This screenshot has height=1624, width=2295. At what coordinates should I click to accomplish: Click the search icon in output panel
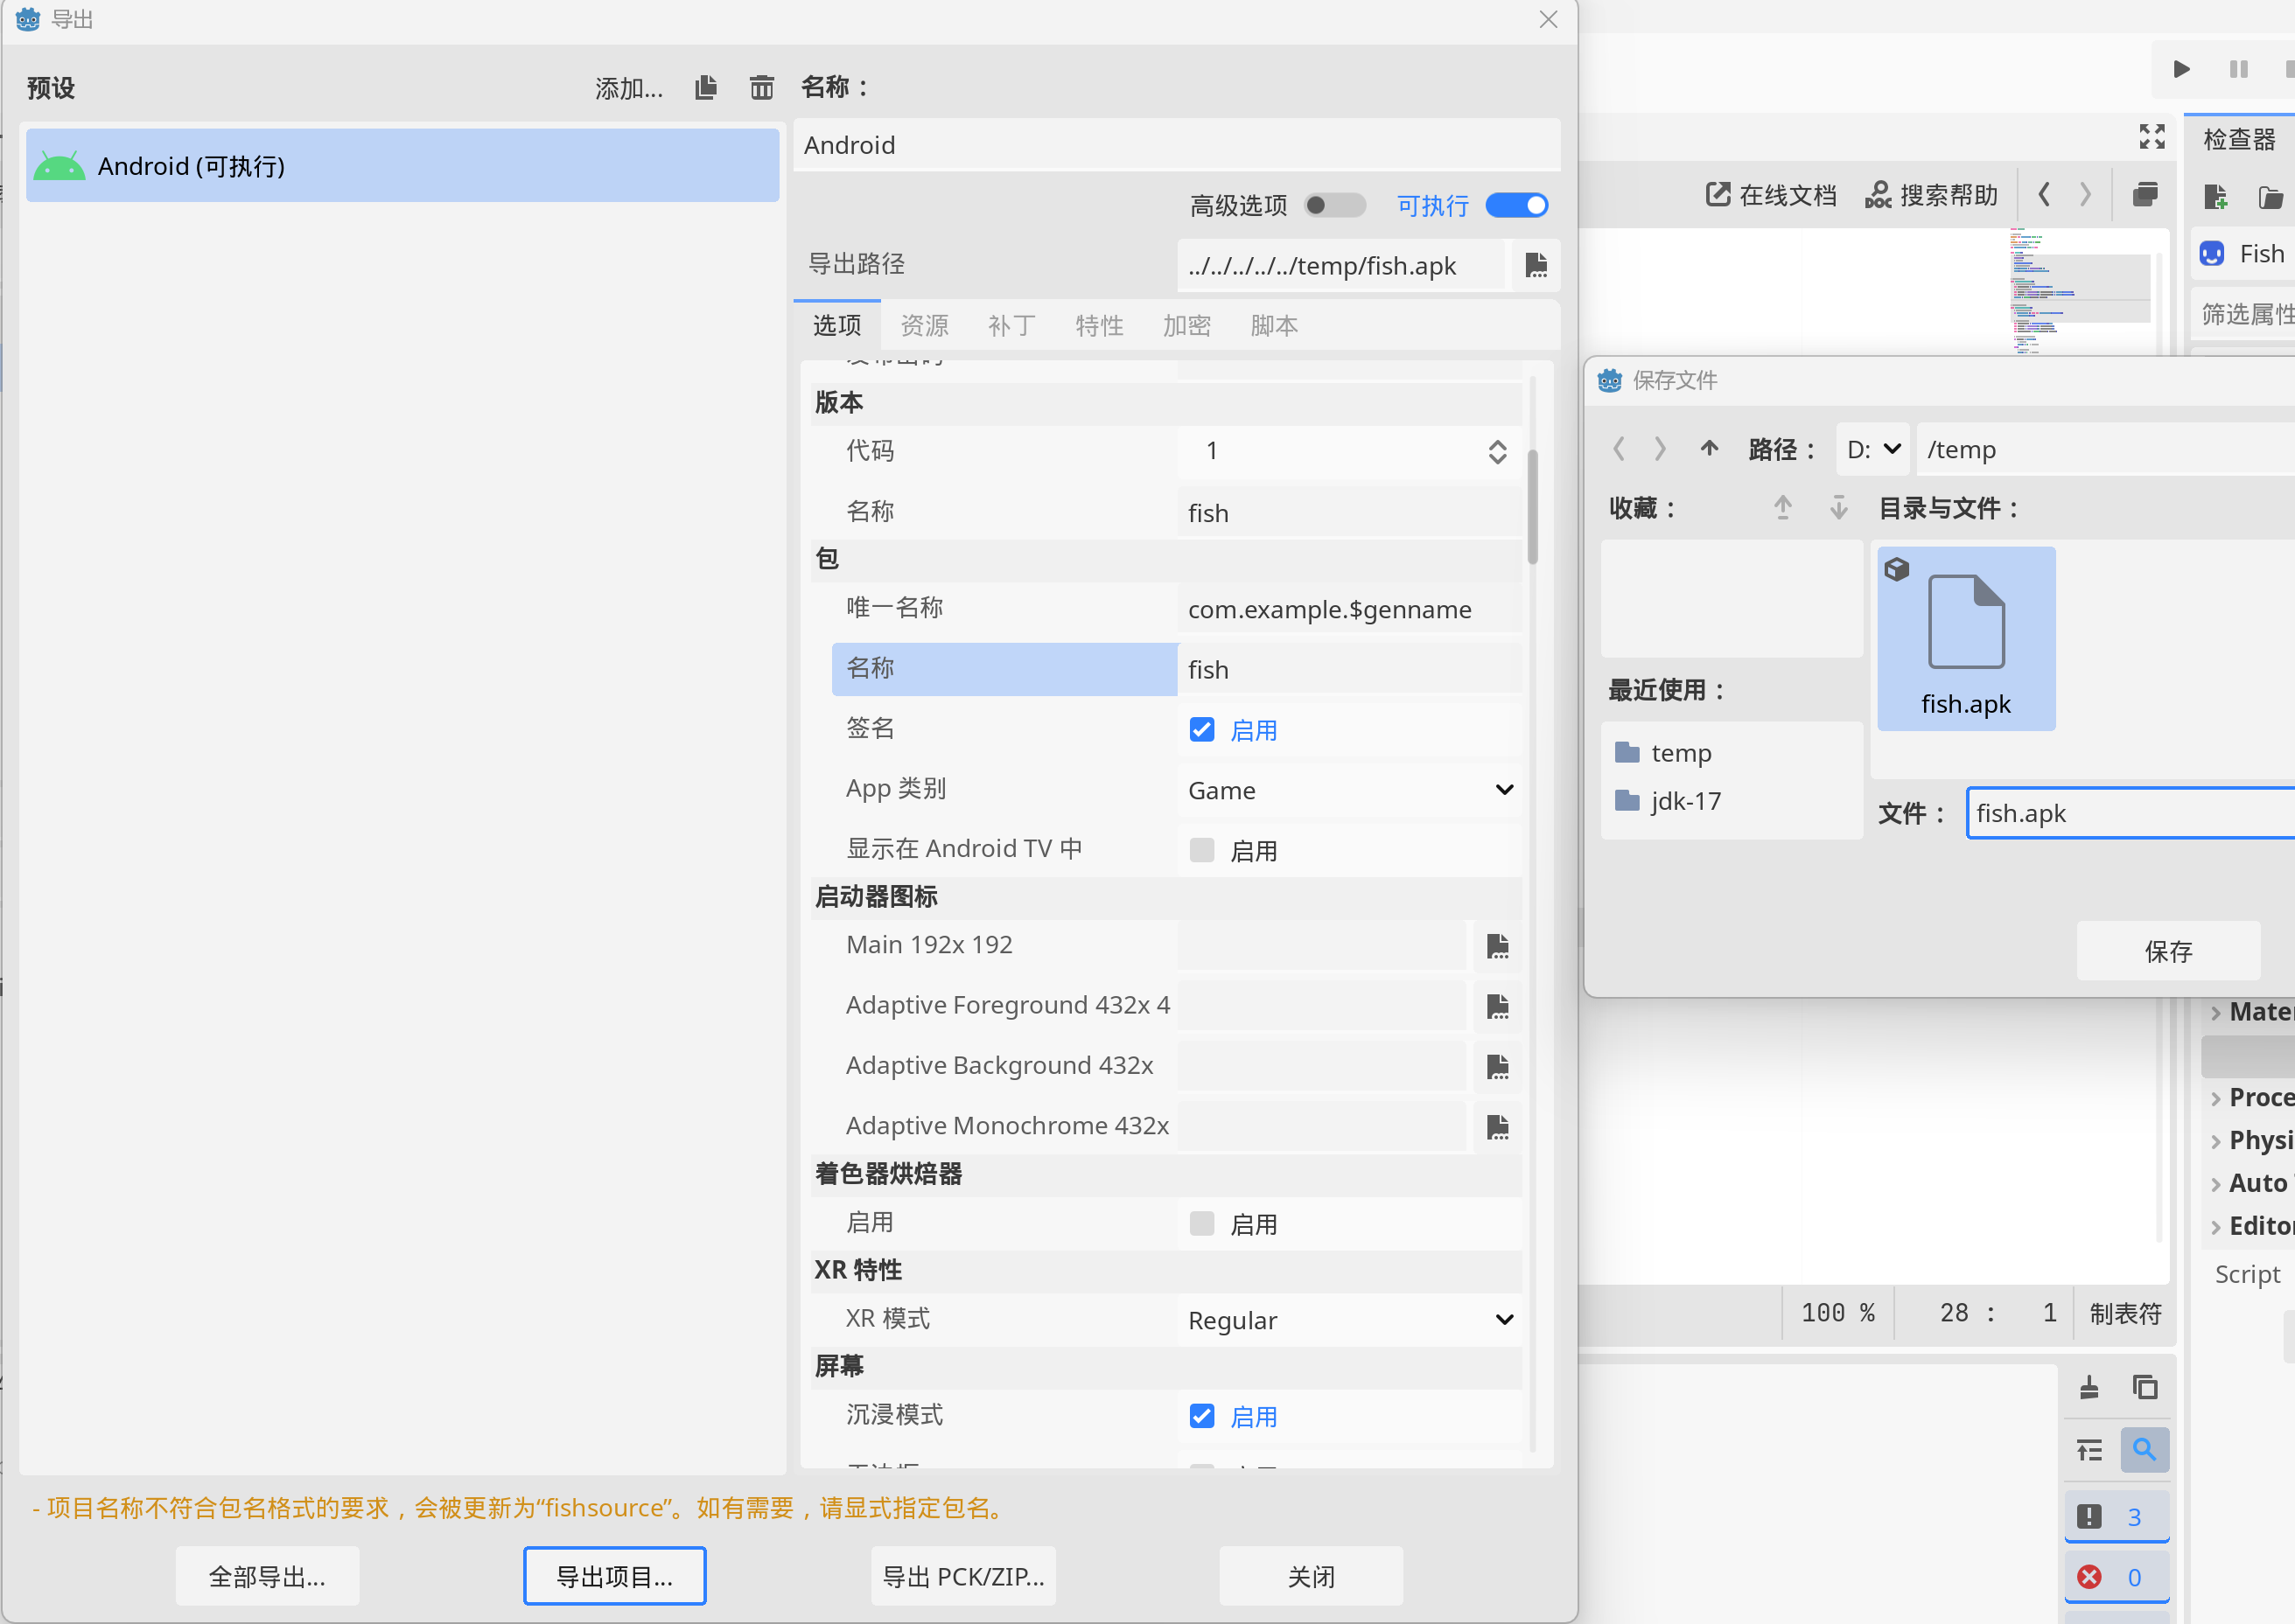[x=2144, y=1450]
